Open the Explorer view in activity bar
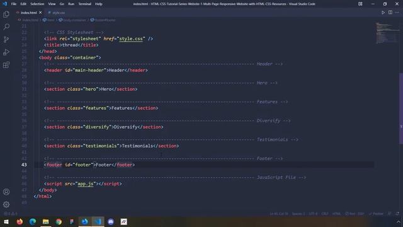 6,14
